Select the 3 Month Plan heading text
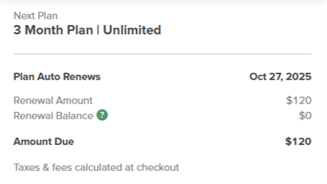 coord(54,30)
